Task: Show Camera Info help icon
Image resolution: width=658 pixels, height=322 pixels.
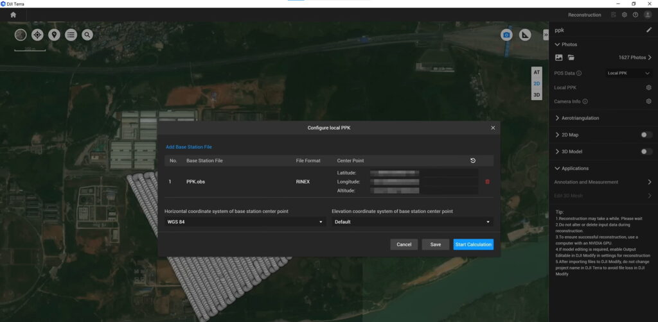Action: pos(585,101)
